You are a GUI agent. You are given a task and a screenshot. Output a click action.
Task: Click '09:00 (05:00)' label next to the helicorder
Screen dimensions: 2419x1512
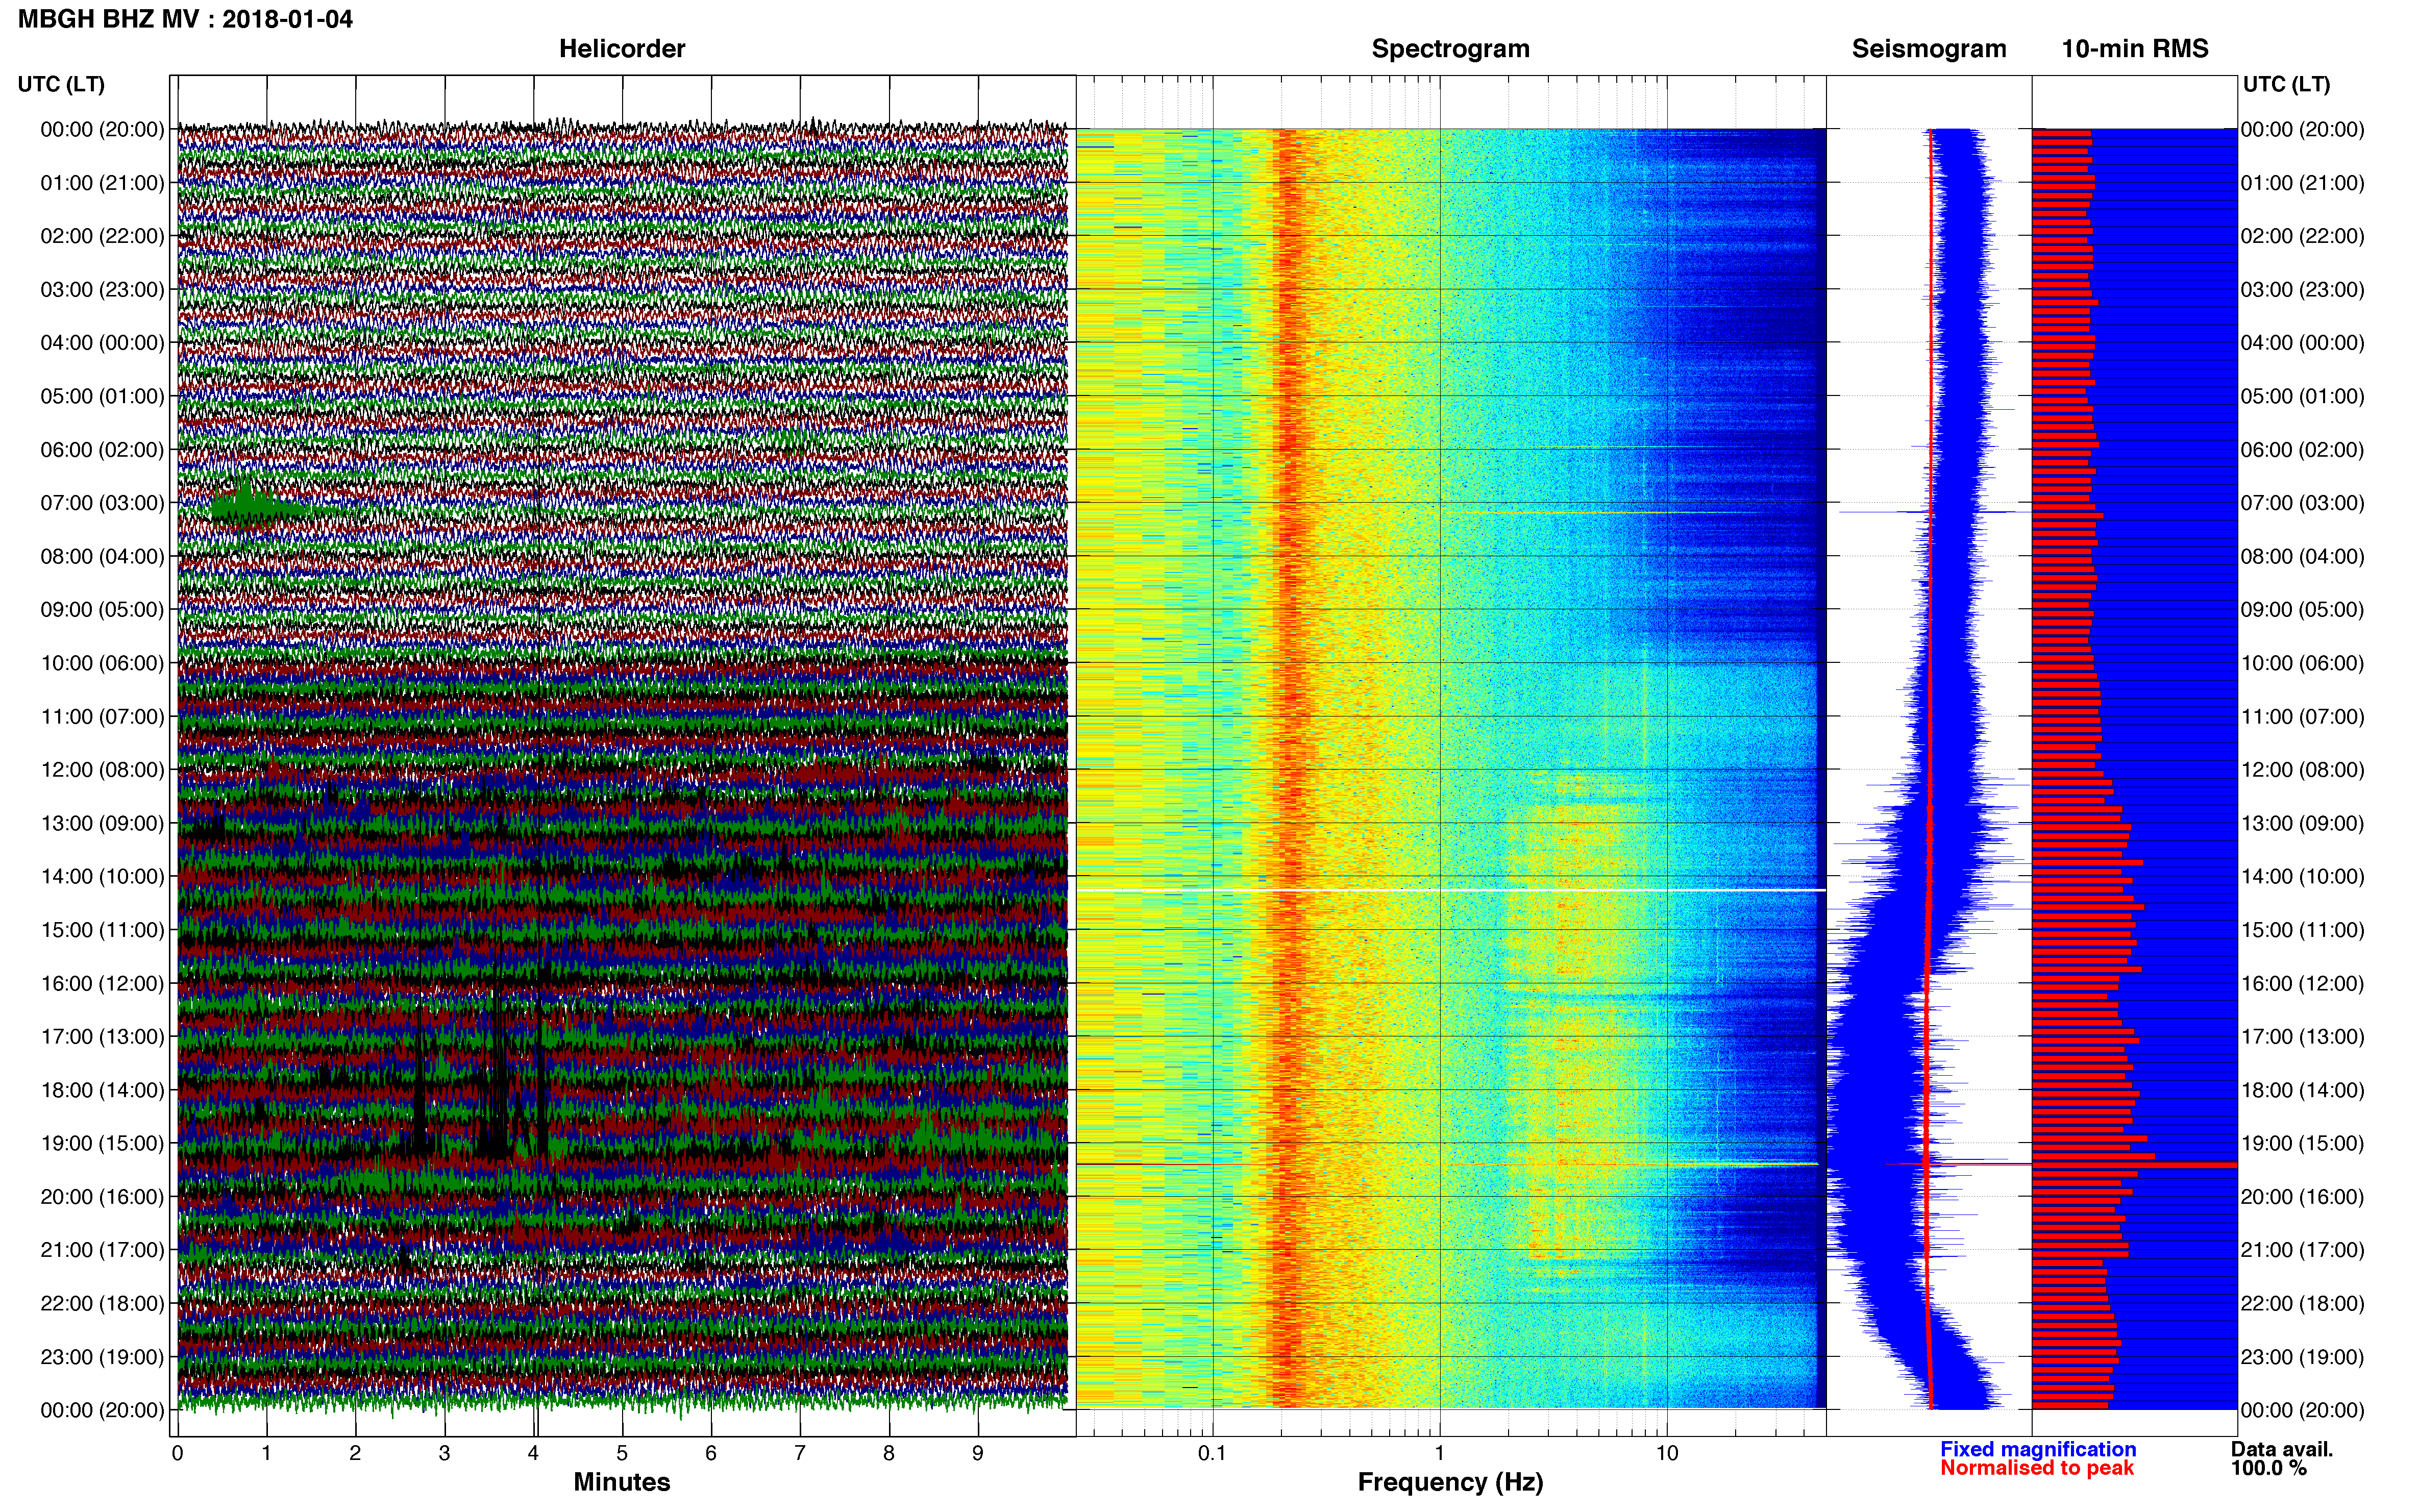click(x=102, y=610)
